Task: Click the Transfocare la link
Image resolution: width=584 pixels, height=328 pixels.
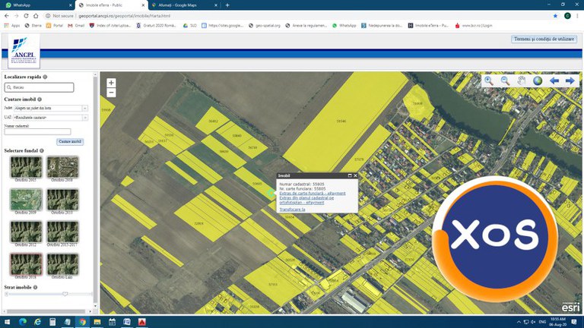Action: tap(292, 210)
